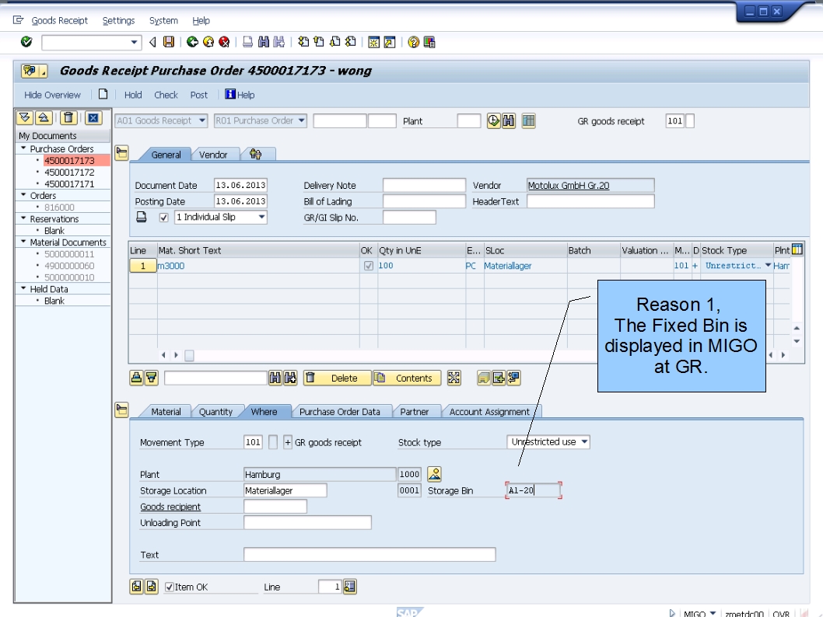Screen dimensions: 823x617
Task: Open the command field dropdown arrow
Action: click(x=135, y=42)
